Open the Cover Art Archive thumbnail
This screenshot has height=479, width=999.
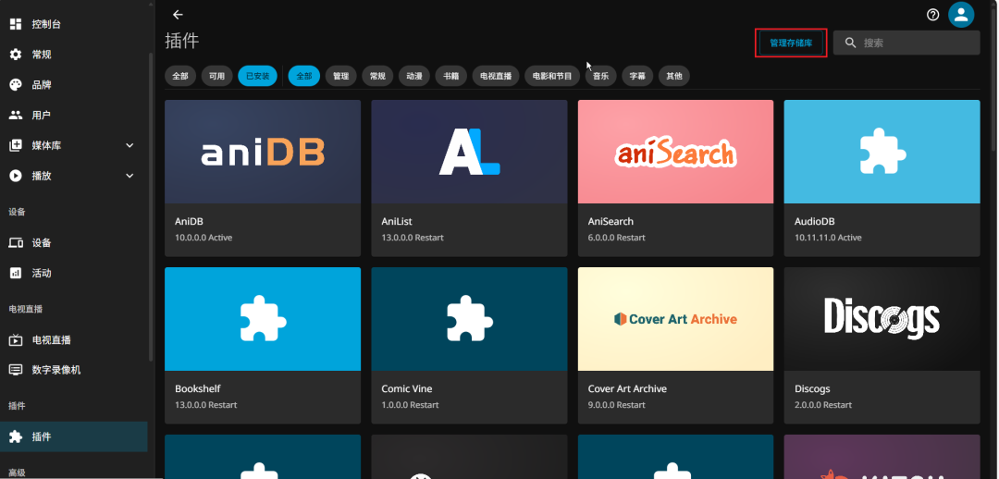(675, 318)
